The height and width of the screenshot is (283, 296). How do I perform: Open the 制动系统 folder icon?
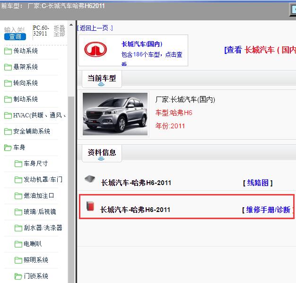8,99
